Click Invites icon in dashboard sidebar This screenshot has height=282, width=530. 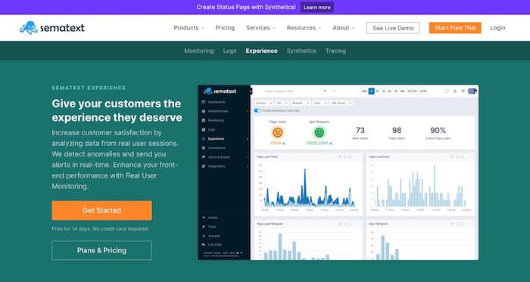204,218
